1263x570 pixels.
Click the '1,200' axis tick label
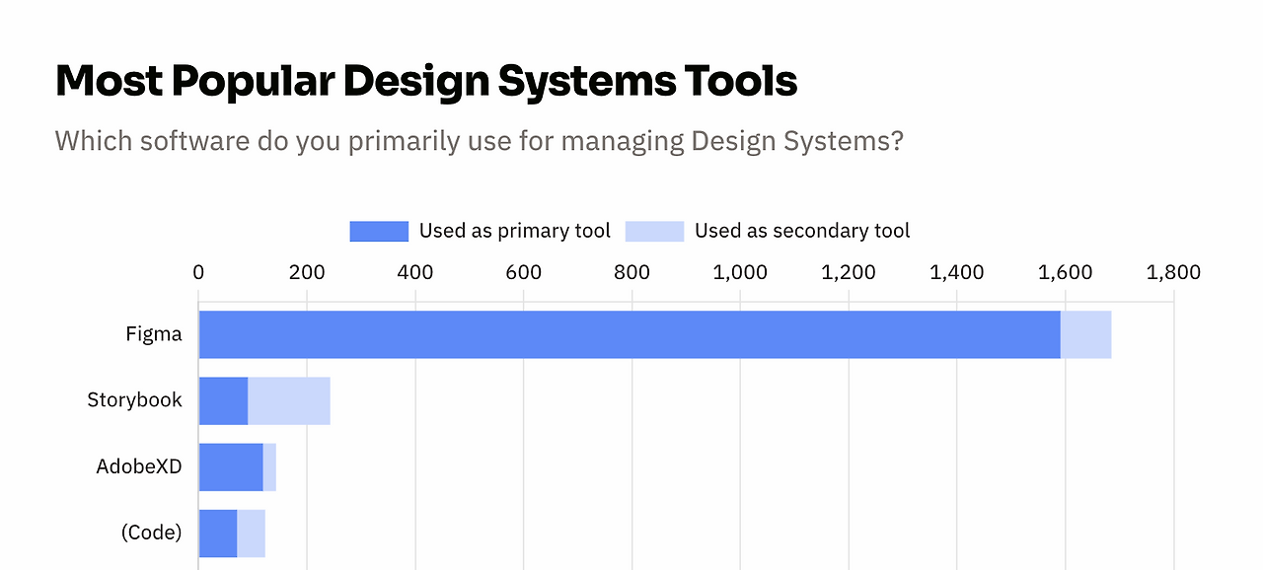point(849,273)
